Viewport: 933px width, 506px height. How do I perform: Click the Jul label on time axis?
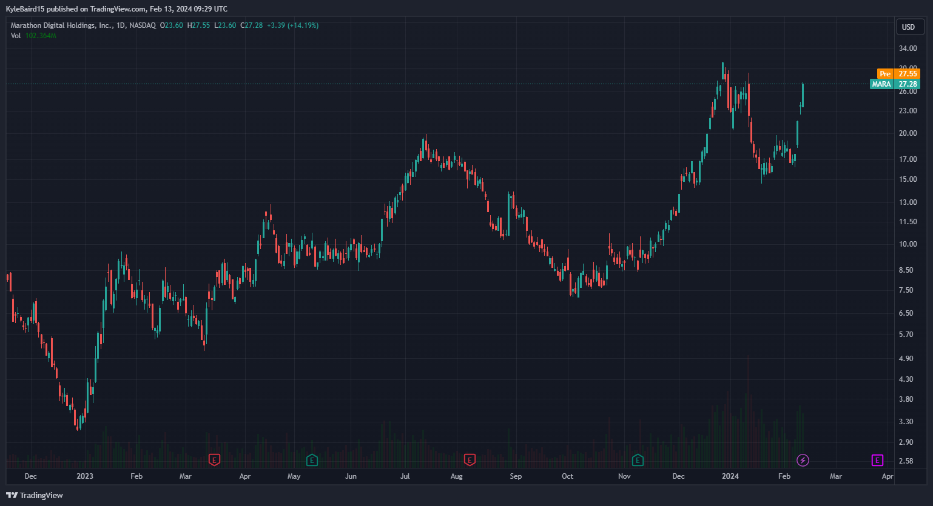click(x=405, y=476)
